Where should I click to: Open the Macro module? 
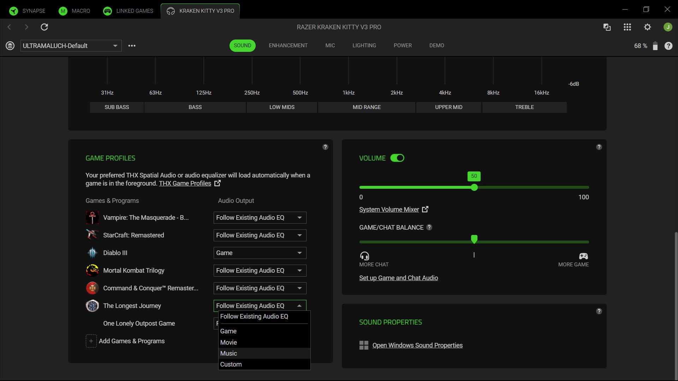pos(74,11)
